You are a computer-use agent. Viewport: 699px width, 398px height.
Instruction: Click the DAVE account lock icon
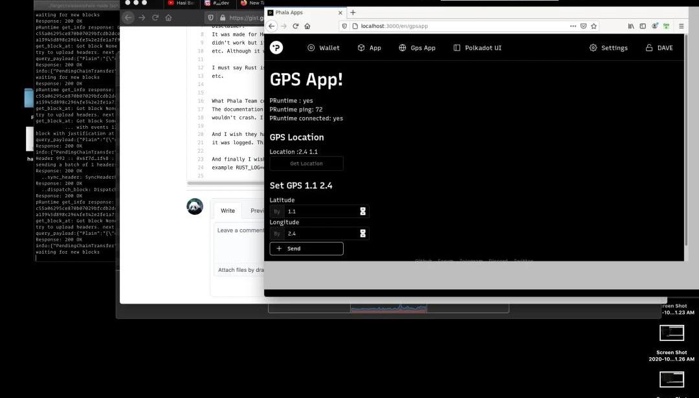coord(649,48)
